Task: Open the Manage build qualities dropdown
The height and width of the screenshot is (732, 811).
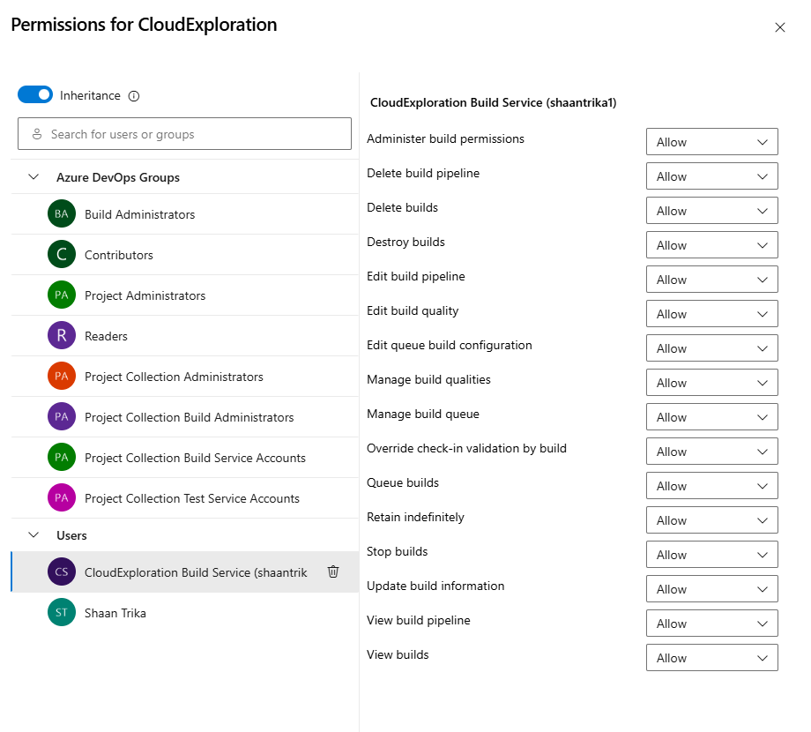Action: point(711,383)
